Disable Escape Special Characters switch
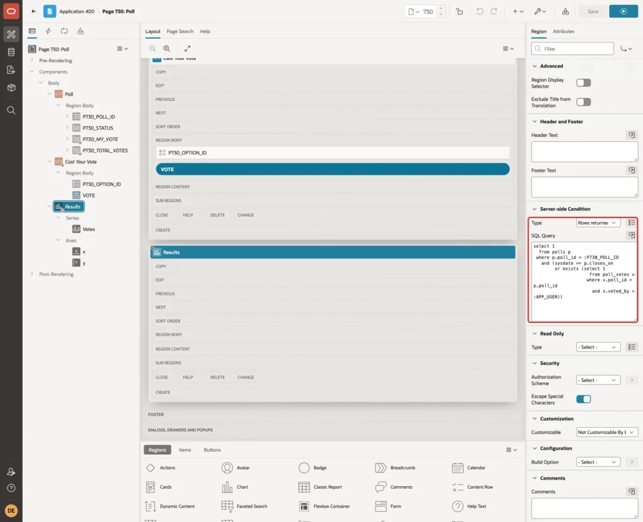The height and width of the screenshot is (522, 643). click(583, 399)
